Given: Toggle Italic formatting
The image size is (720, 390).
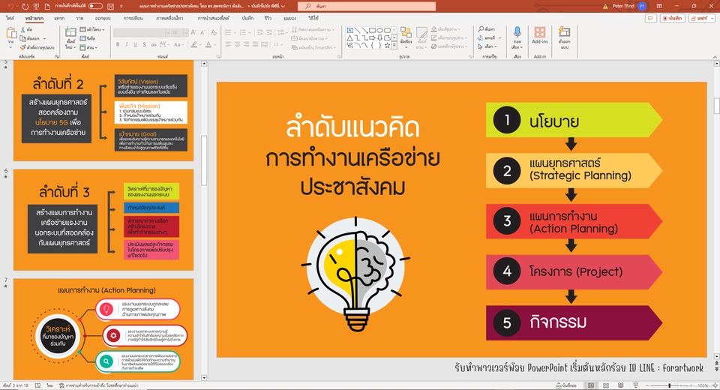Looking at the screenshot, I should (x=127, y=44).
